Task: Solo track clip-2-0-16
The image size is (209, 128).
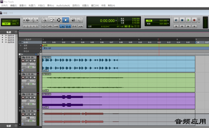Action: pyautogui.click(x=31, y=98)
